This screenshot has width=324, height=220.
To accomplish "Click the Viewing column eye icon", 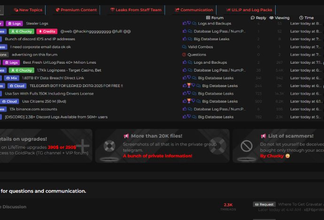I will click(x=271, y=18).
